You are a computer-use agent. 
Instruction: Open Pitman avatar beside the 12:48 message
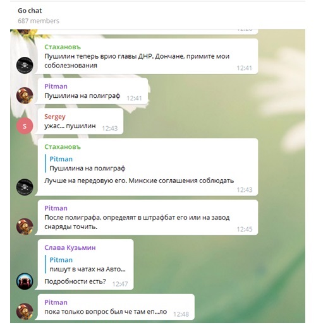click(x=25, y=312)
